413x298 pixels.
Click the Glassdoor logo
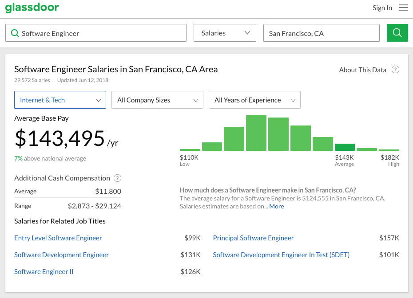click(x=32, y=8)
